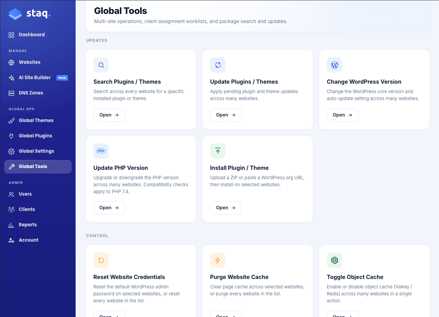Click the Update Plugins / Themes card title
The image size is (439, 317).
[x=244, y=82]
